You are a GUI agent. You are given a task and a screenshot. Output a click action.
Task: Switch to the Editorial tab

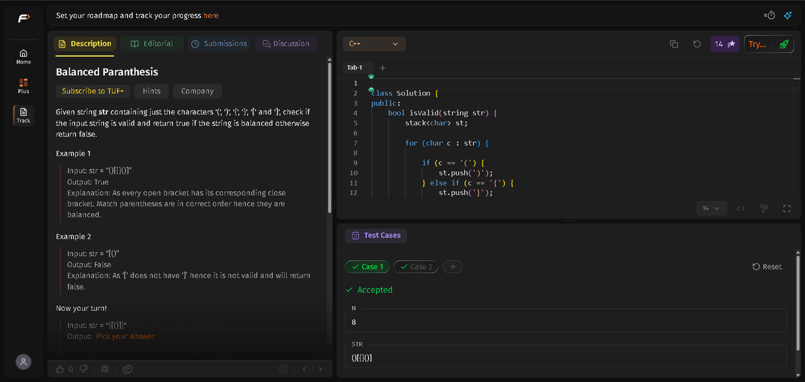click(x=152, y=44)
